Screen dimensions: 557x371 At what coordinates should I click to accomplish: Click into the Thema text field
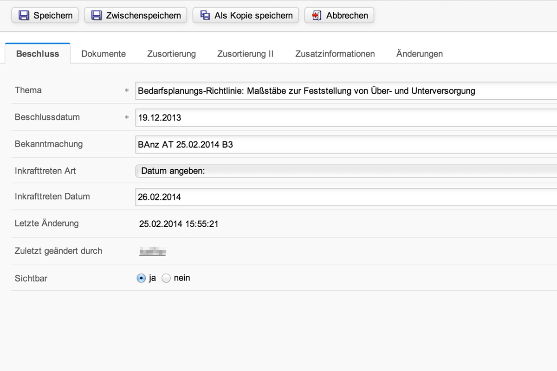click(346, 91)
